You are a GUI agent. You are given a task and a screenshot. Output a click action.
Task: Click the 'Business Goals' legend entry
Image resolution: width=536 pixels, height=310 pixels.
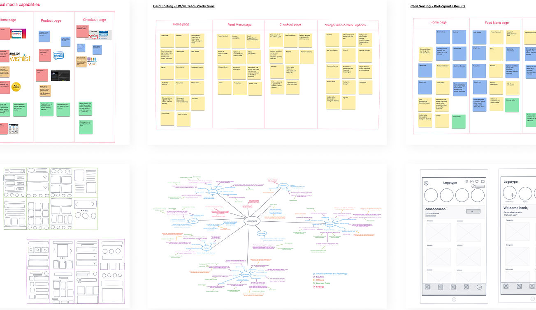(323, 283)
